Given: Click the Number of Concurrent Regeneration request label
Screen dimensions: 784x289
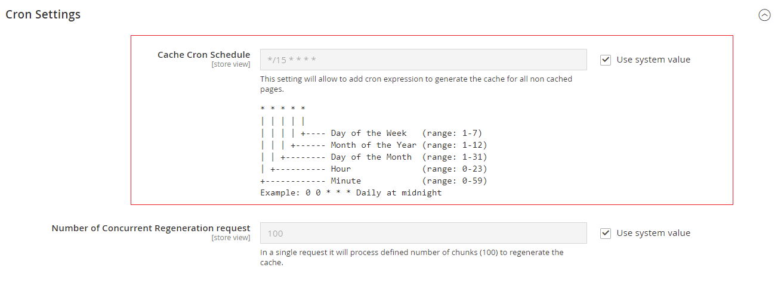Looking at the screenshot, I should coord(151,228).
